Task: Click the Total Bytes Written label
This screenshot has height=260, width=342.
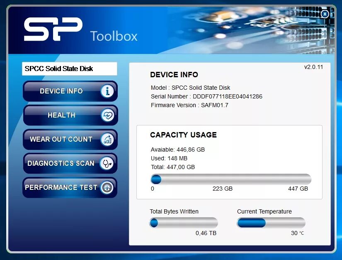Action: (x=174, y=211)
